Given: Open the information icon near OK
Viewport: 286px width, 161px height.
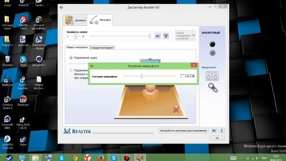Looking at the screenshot, I should click(222, 131).
